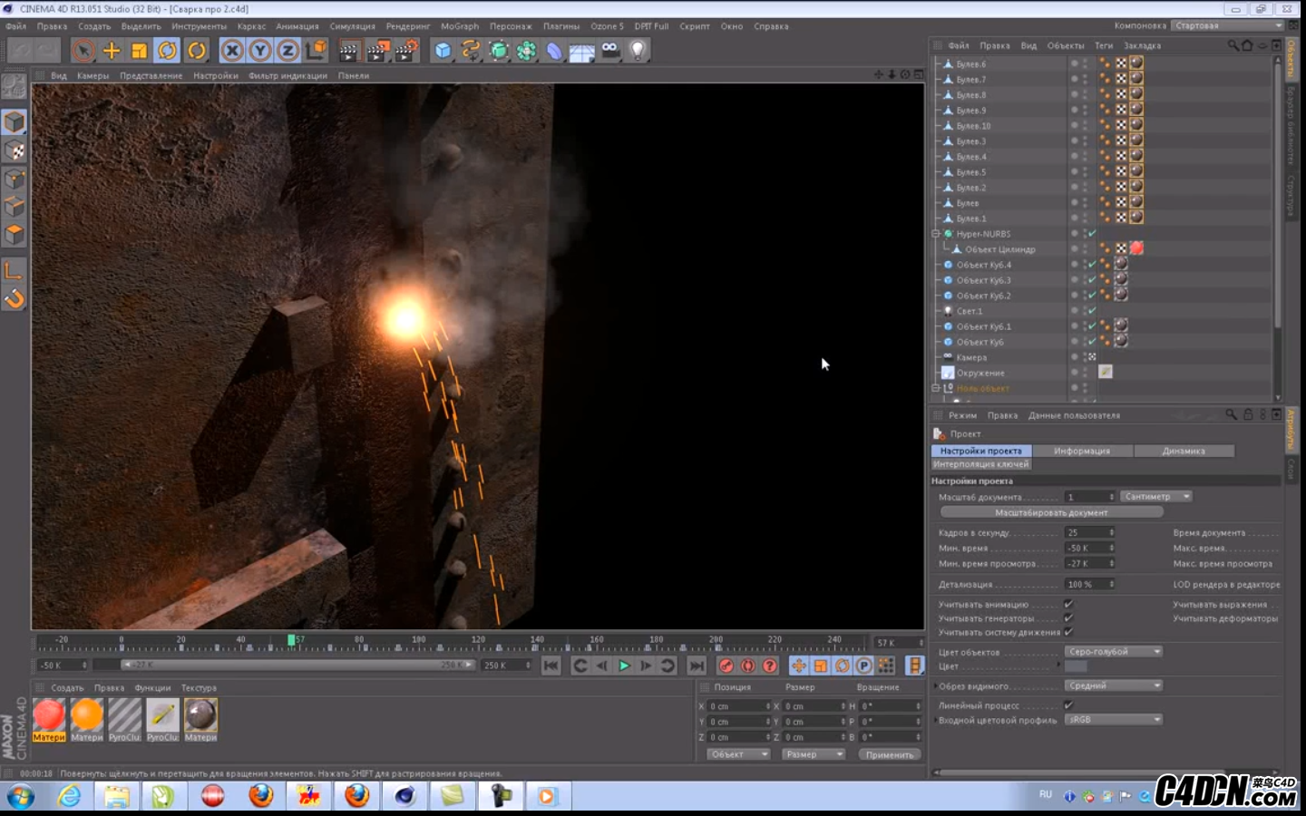Render the current view with the first clapperboard
1306x816 pixels.
[348, 51]
